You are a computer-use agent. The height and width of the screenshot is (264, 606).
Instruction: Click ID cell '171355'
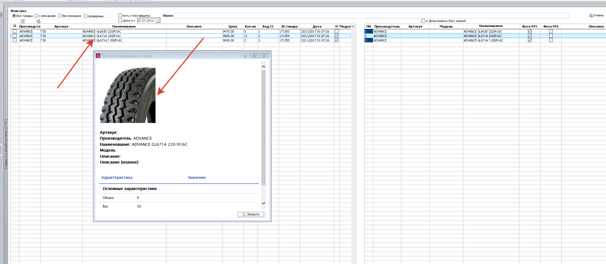(289, 40)
